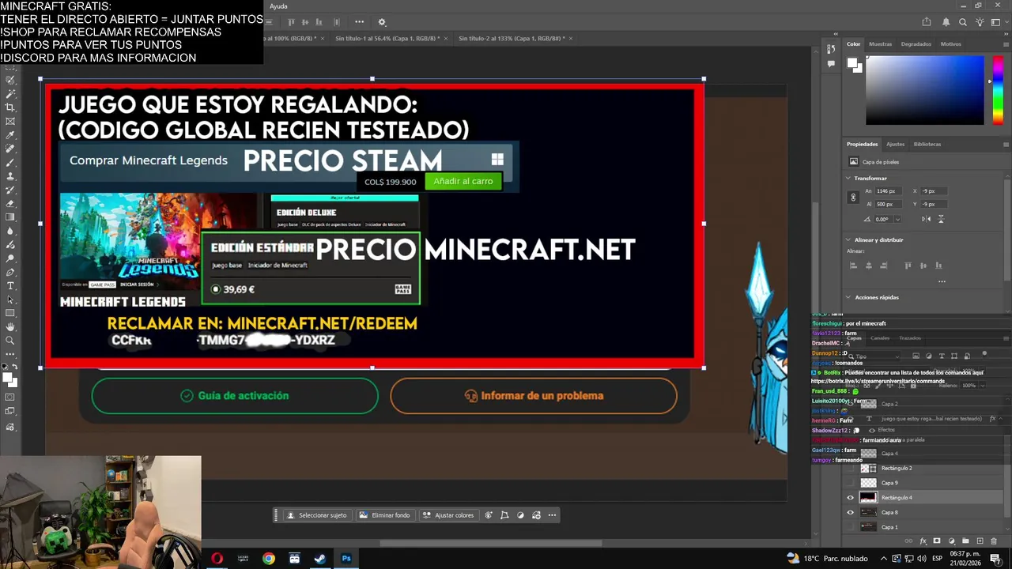Switch to the Ajustes tab

point(895,145)
